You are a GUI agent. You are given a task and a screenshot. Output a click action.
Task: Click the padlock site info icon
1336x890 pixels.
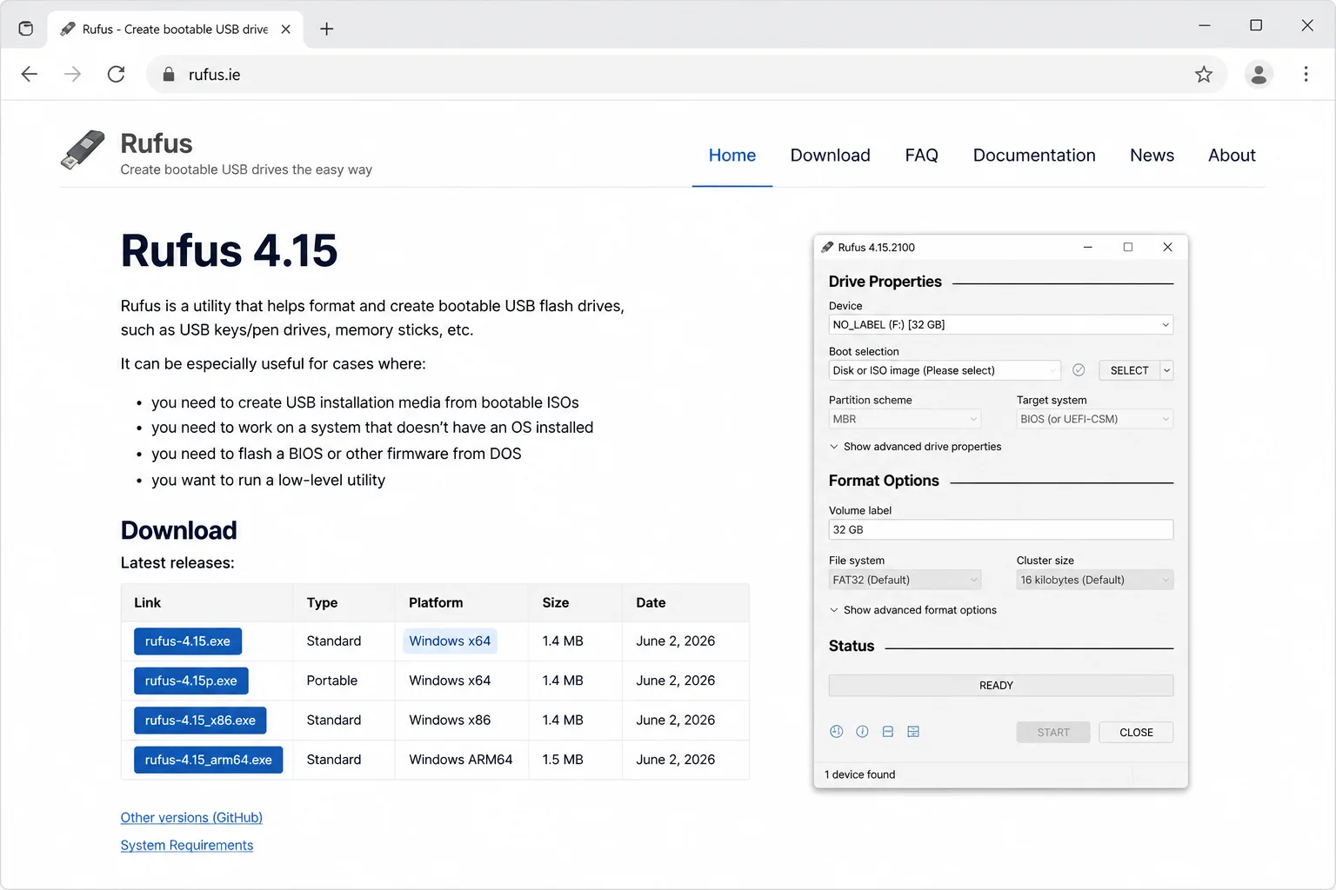click(x=169, y=75)
